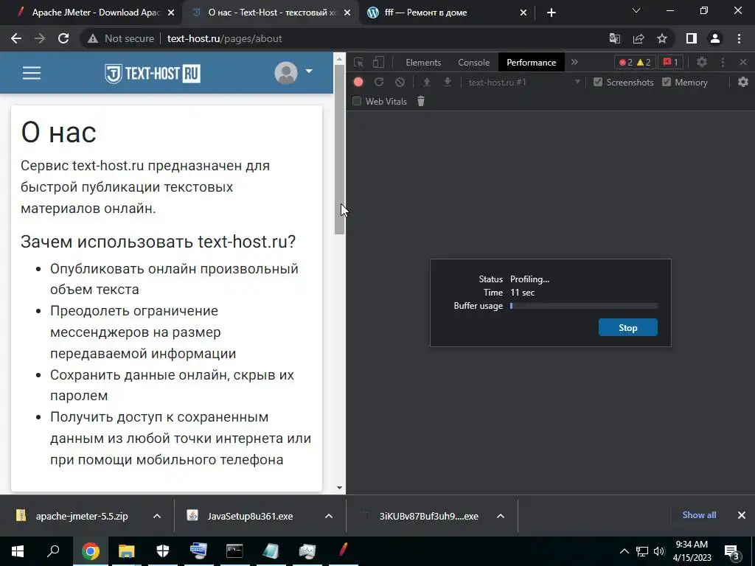755x566 pixels.
Task: Click the volume speaker tray icon
Action: click(x=659, y=551)
